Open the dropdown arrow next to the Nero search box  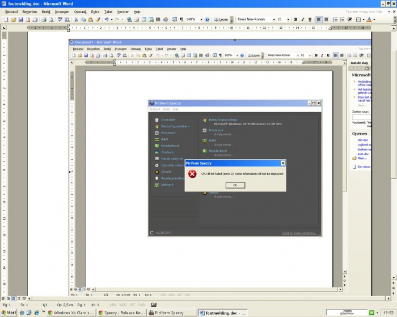(x=377, y=312)
